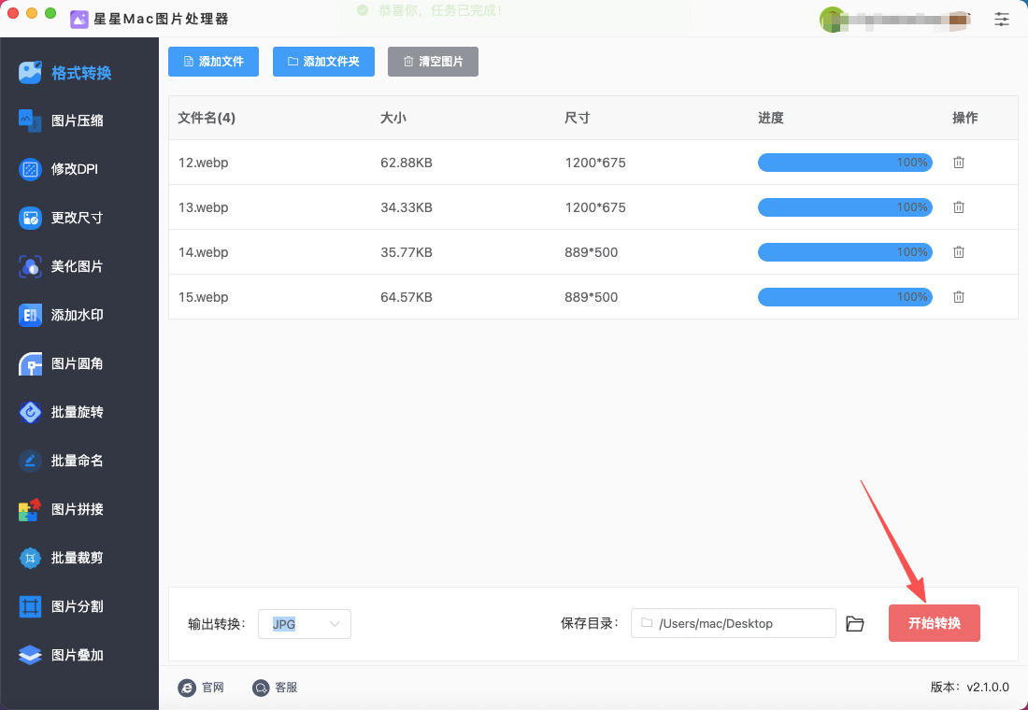Click the trash icon for 12.webp
The height and width of the screenshot is (710, 1028).
pyautogui.click(x=958, y=163)
